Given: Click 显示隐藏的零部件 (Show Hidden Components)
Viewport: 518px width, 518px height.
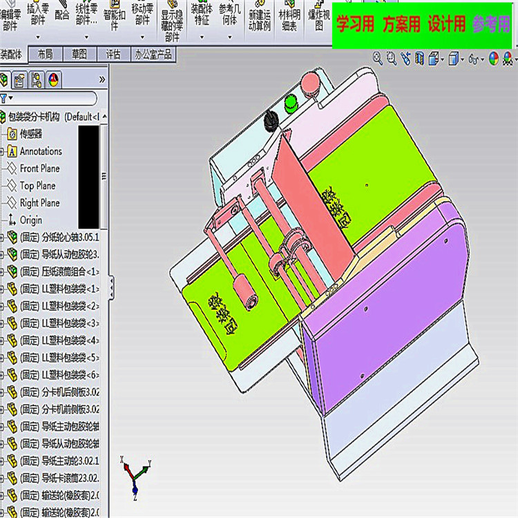Looking at the screenshot, I should click(172, 21).
